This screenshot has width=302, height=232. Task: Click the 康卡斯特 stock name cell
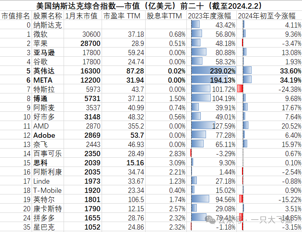tap(48, 209)
